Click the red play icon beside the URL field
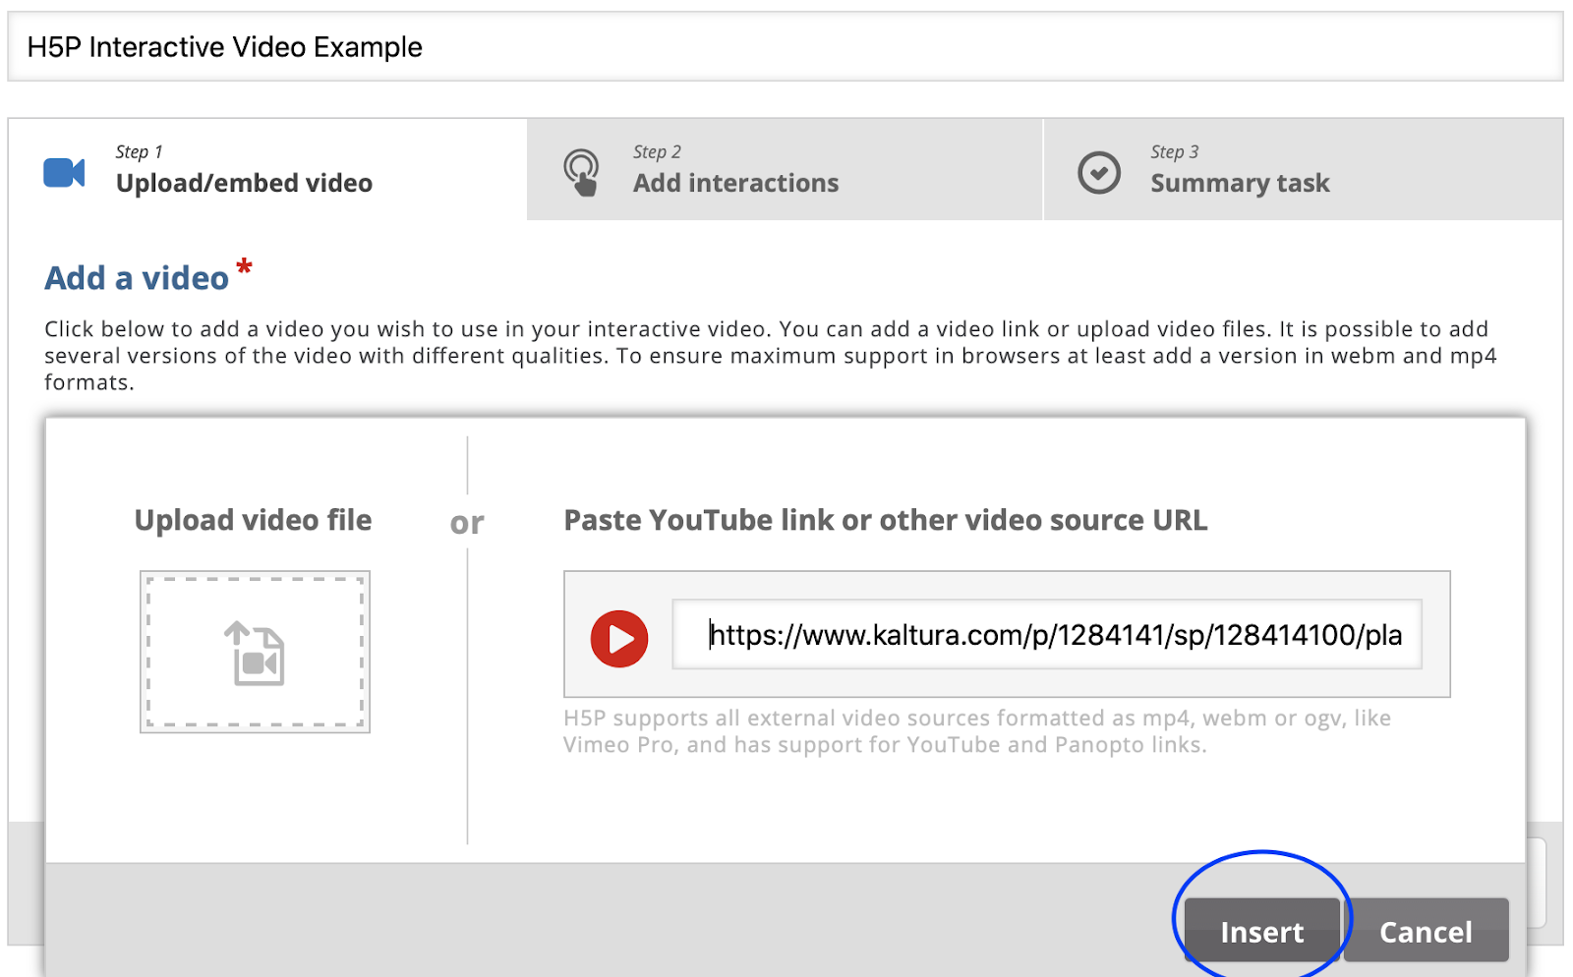The image size is (1573, 977). click(x=619, y=639)
